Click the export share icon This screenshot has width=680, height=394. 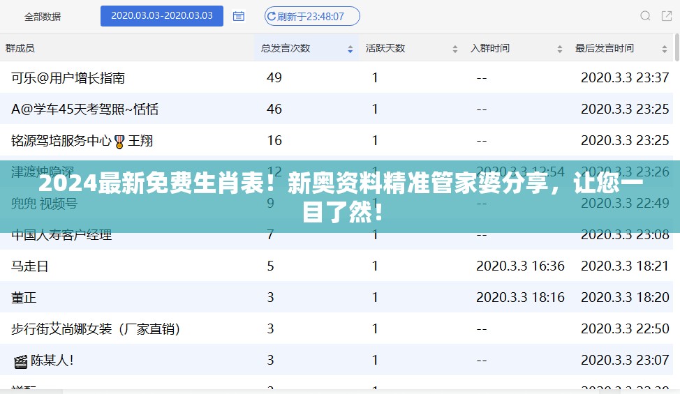[x=667, y=16]
